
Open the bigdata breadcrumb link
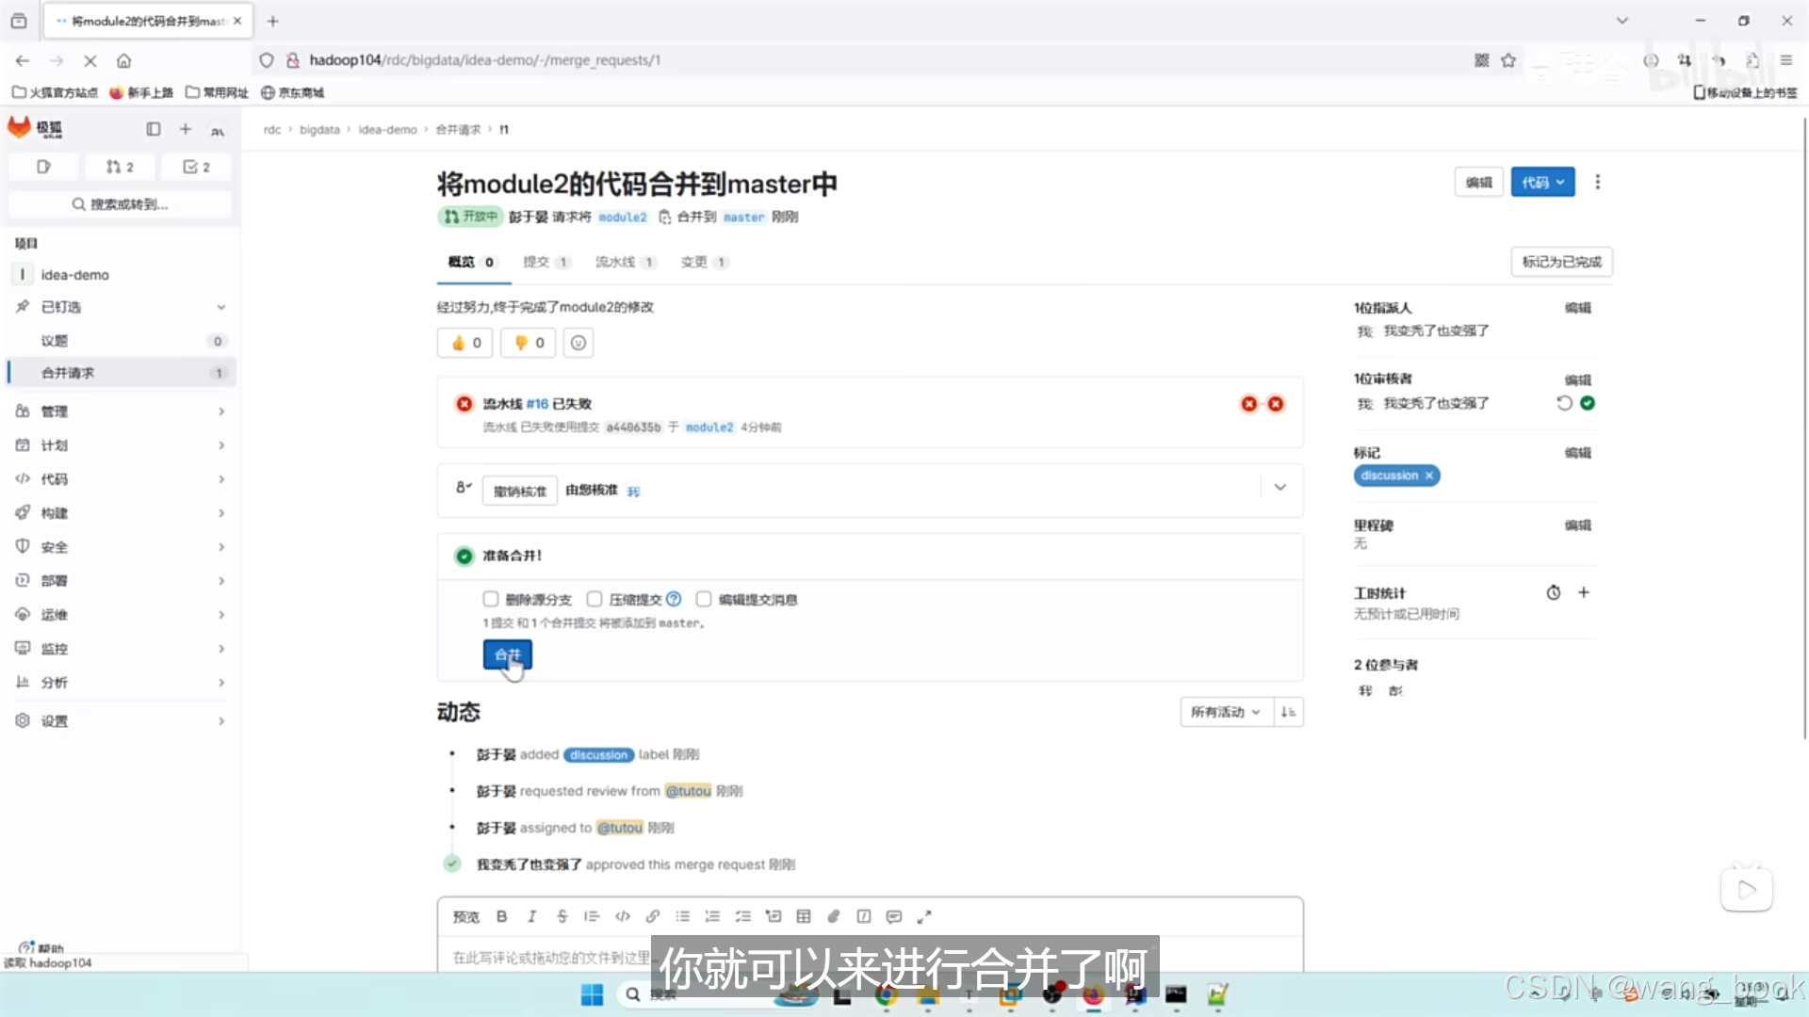[x=319, y=130]
